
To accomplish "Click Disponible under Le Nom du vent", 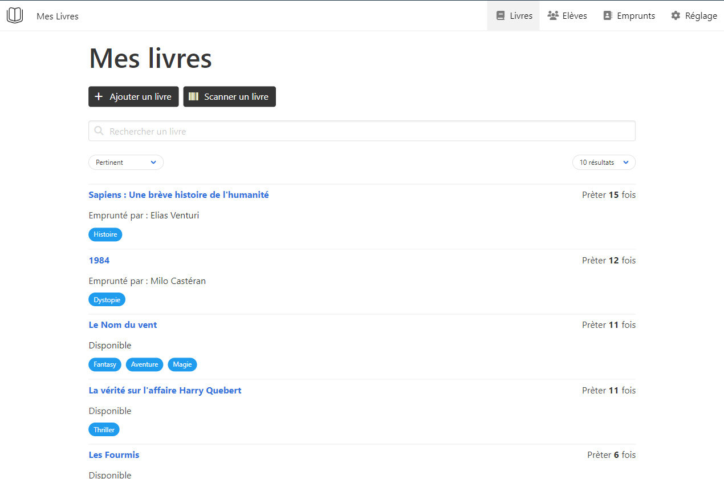I will click(x=110, y=346).
